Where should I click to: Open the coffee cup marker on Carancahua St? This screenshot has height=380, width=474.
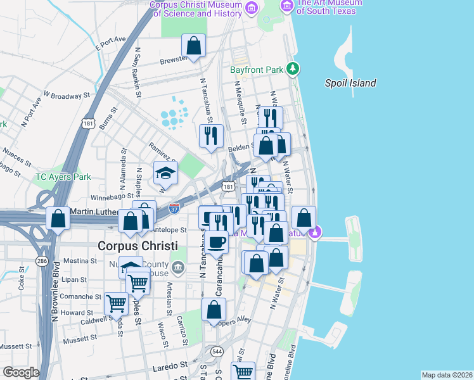pos(217,244)
